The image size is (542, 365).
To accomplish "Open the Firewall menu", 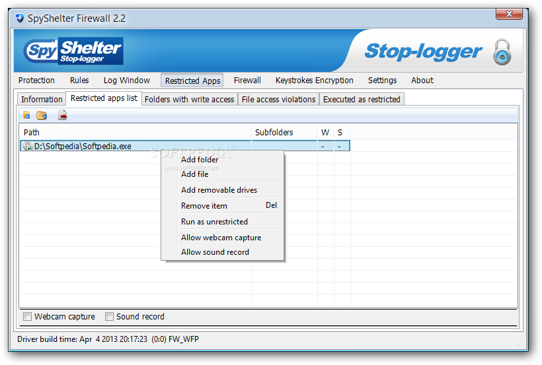I will (247, 81).
